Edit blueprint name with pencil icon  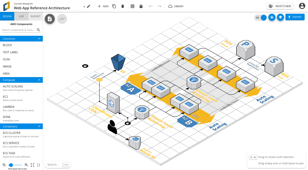[89, 6]
